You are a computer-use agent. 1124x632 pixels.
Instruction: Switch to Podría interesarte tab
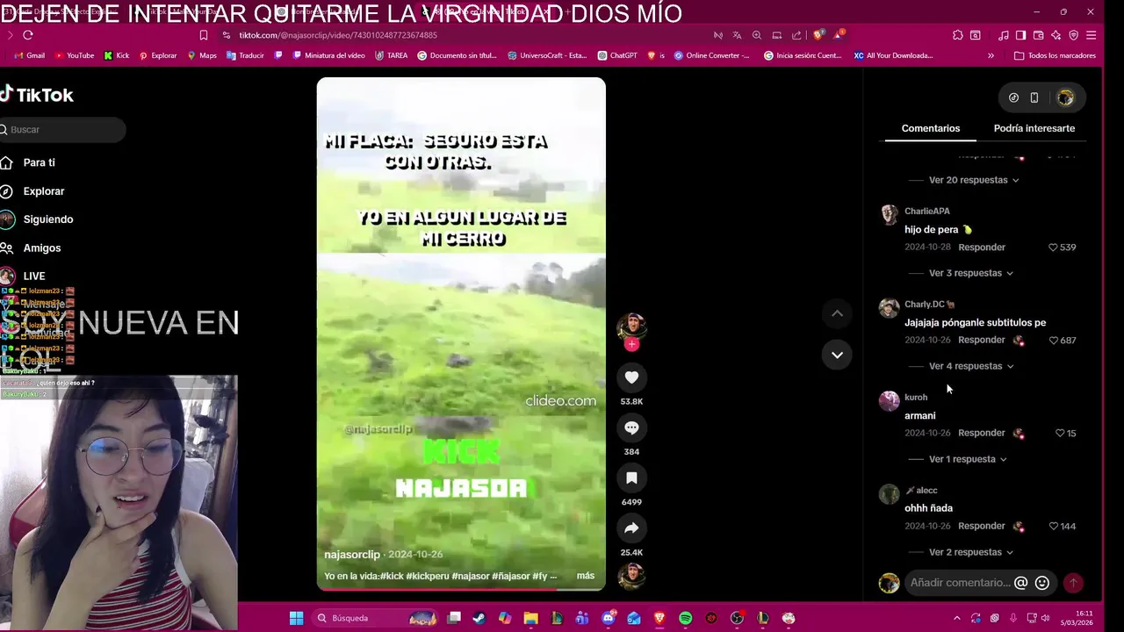pos(1034,128)
